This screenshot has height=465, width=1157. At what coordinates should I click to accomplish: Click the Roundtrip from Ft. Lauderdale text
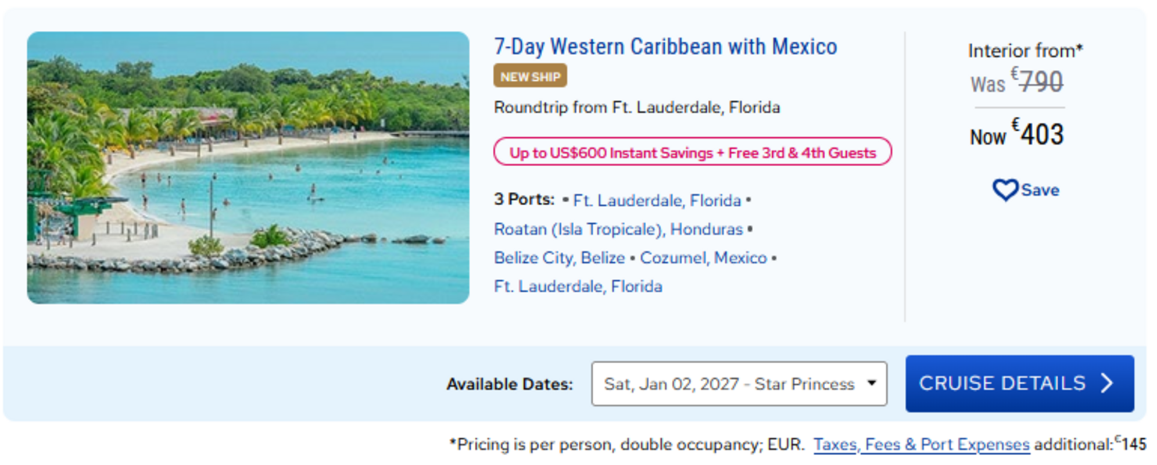(x=637, y=108)
